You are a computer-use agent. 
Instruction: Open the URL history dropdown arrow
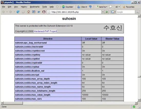[x=103, y=12]
